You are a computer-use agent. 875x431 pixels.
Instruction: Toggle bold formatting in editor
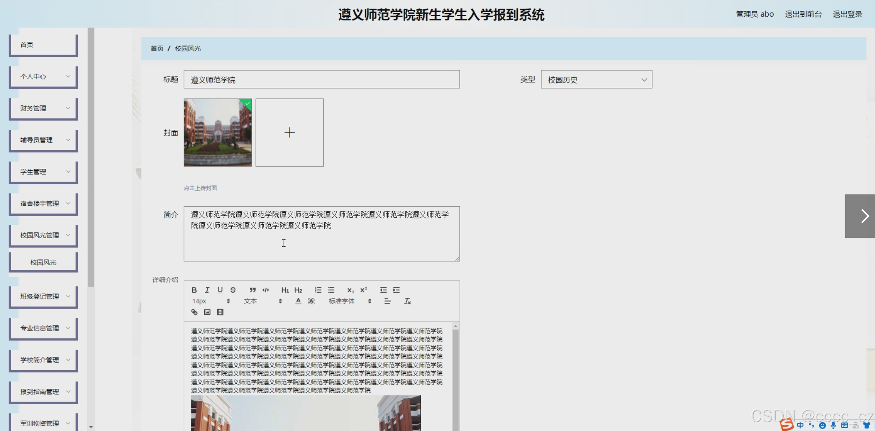[194, 290]
